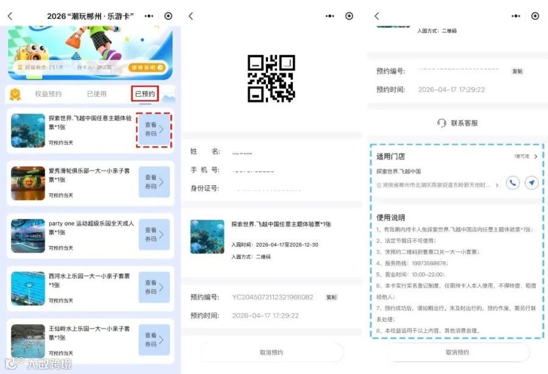View 查看券码 for 爱秀滑轮俱乐部 ticket
The image size is (548, 374).
click(154, 182)
